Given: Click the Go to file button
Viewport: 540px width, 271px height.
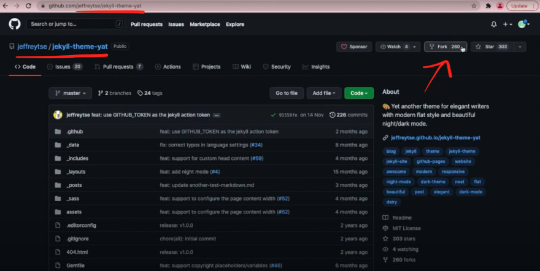Looking at the screenshot, I should [287, 93].
